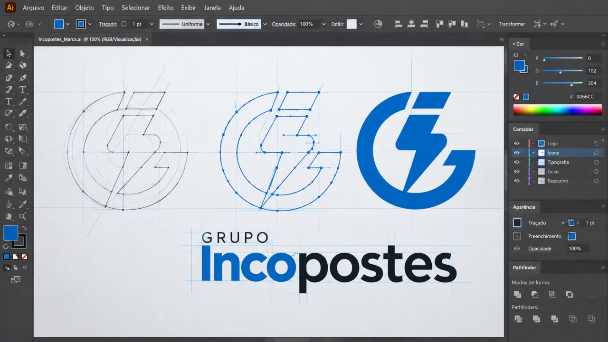
Task: Hide the Ícone layer
Action: (517, 153)
